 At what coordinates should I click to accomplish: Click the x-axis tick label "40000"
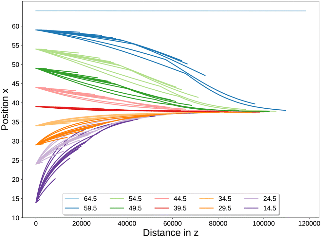(127, 224)
